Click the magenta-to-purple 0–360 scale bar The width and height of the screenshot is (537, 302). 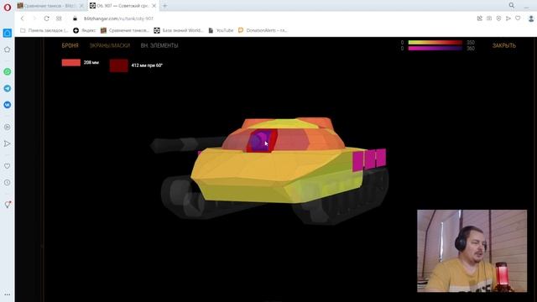click(x=435, y=49)
